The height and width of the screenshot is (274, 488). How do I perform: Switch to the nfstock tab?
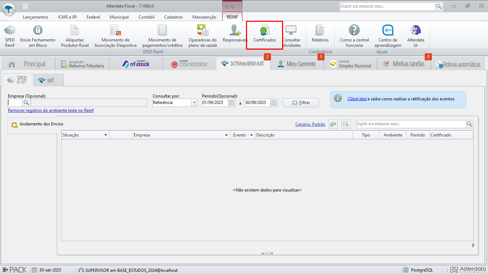coord(136,64)
